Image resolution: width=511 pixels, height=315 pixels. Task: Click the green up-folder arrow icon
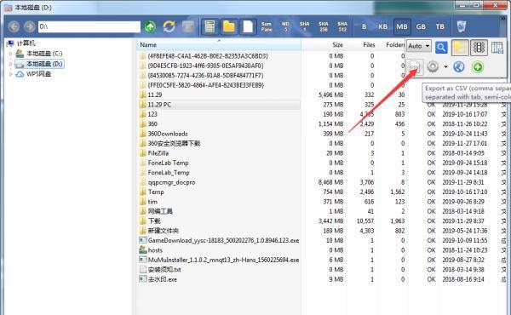pyautogui.click(x=150, y=26)
